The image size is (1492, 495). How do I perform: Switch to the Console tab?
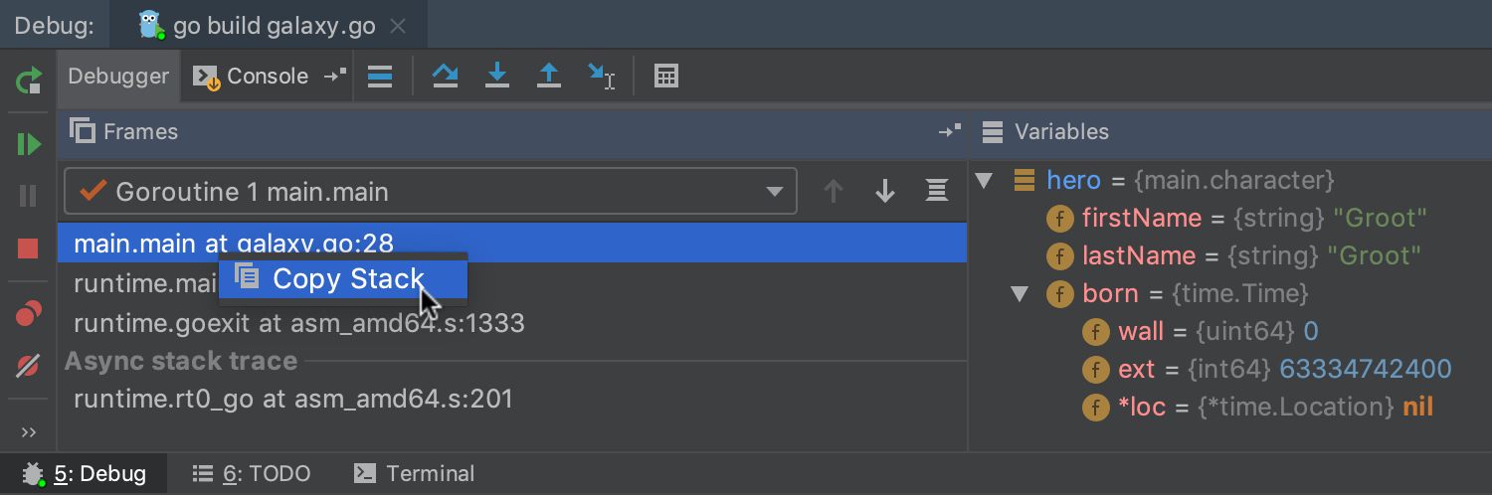pyautogui.click(x=255, y=77)
